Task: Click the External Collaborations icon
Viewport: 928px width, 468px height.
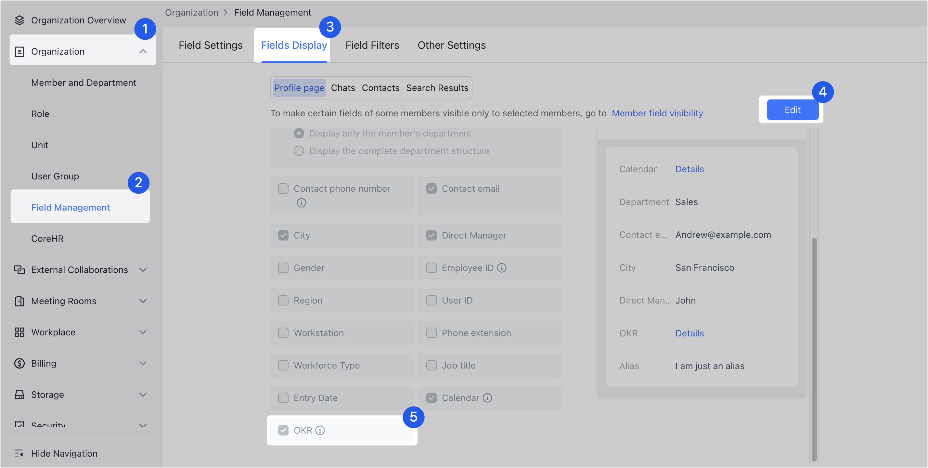Action: point(20,269)
